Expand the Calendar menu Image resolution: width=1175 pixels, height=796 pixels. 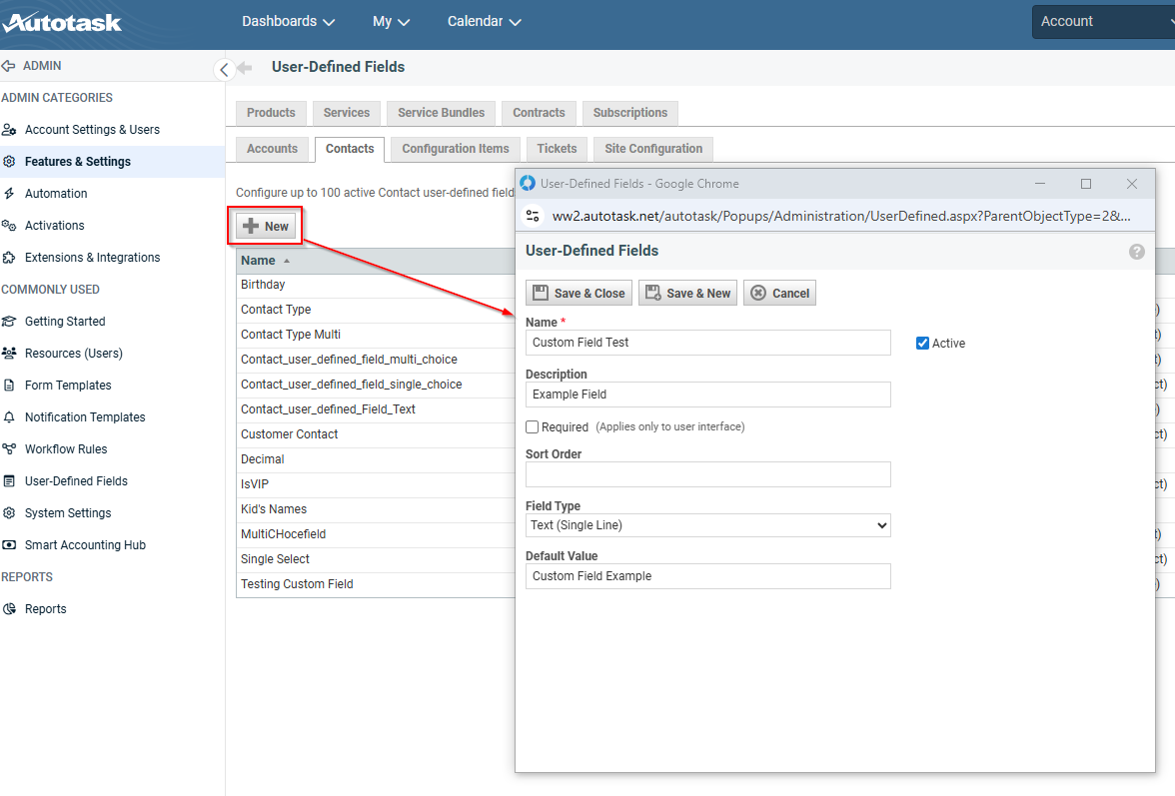pyautogui.click(x=484, y=22)
